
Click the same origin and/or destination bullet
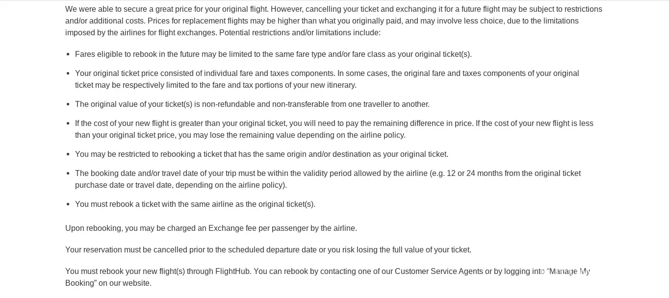(261, 154)
